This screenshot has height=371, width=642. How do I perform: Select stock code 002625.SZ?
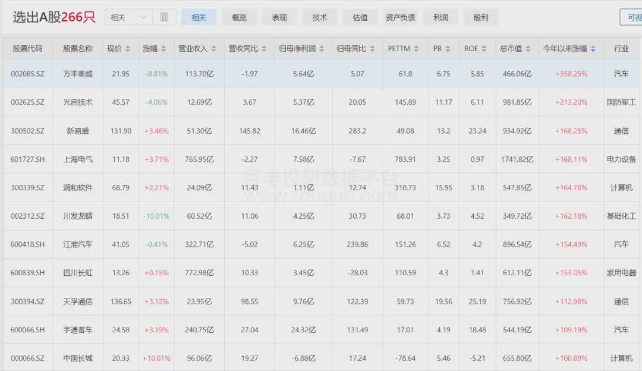[x=27, y=102]
